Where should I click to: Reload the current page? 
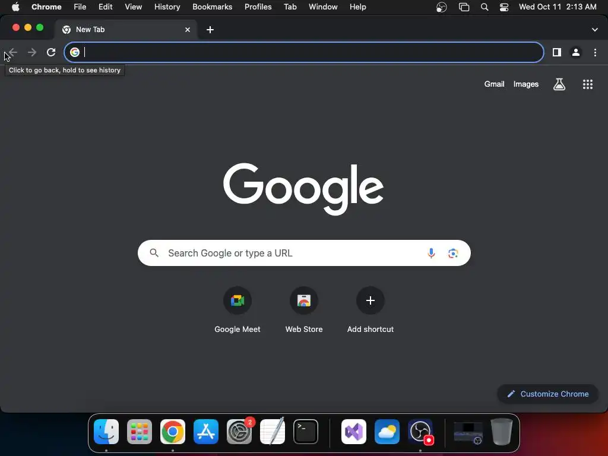[51, 52]
